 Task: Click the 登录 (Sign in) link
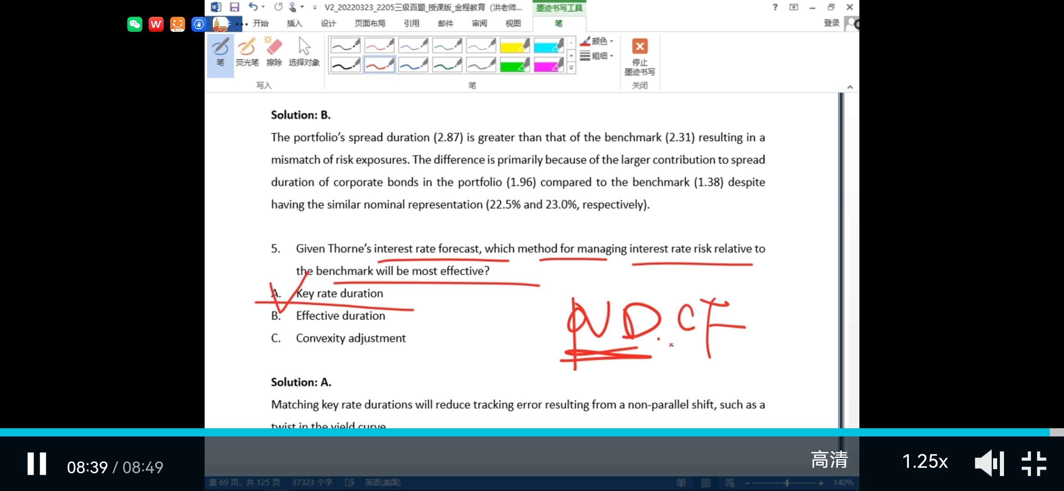832,23
